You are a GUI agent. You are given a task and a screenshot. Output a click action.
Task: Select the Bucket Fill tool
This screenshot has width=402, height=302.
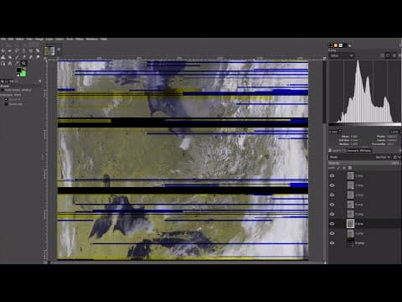10,57
